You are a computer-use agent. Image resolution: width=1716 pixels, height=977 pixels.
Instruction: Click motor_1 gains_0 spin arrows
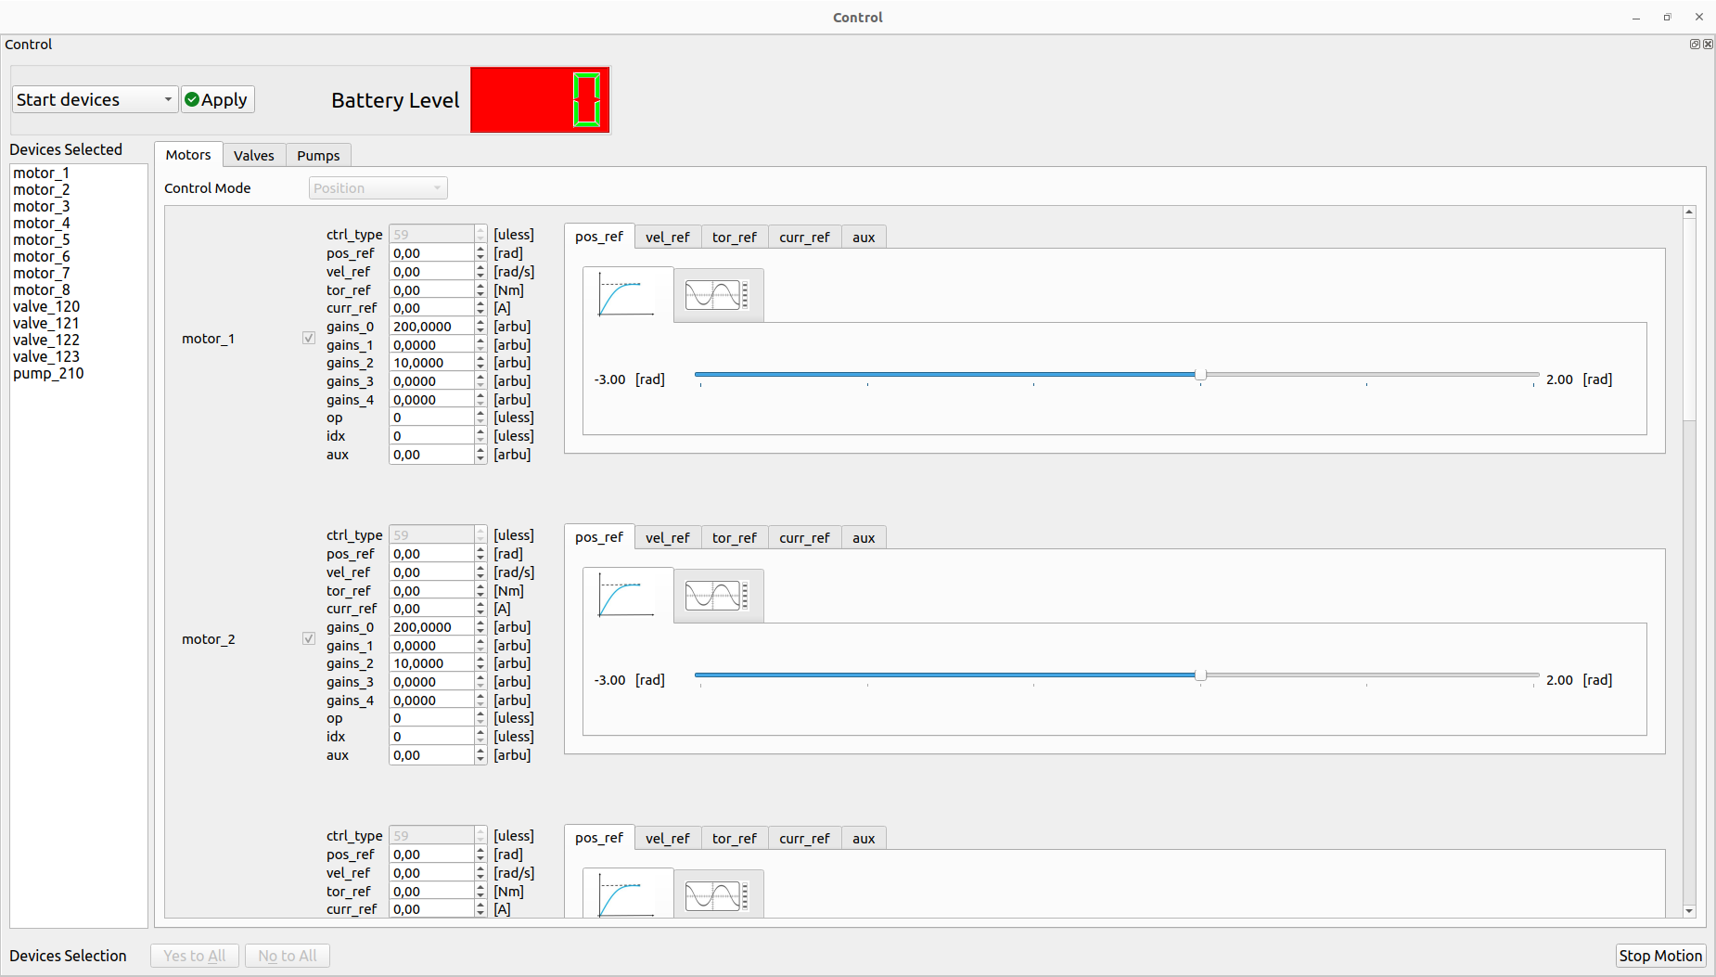click(480, 327)
